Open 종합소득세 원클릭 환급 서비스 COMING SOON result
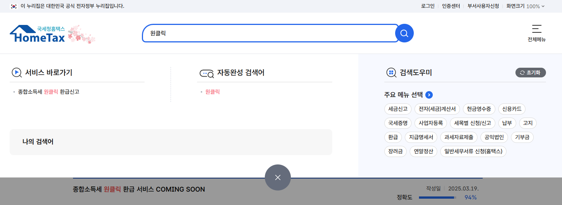562x205 pixels. (x=139, y=189)
